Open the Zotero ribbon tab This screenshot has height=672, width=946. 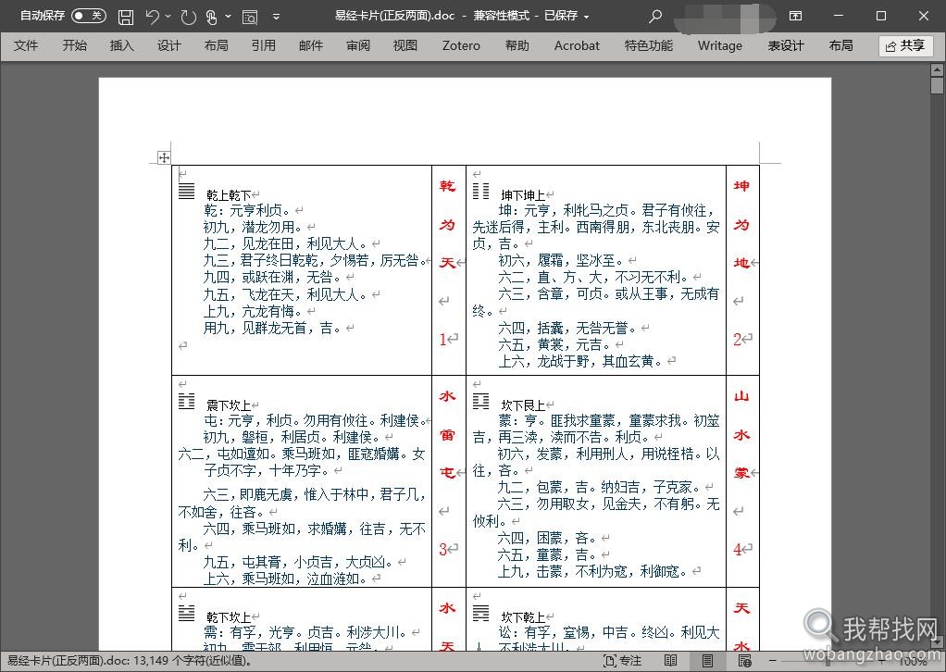(x=461, y=46)
